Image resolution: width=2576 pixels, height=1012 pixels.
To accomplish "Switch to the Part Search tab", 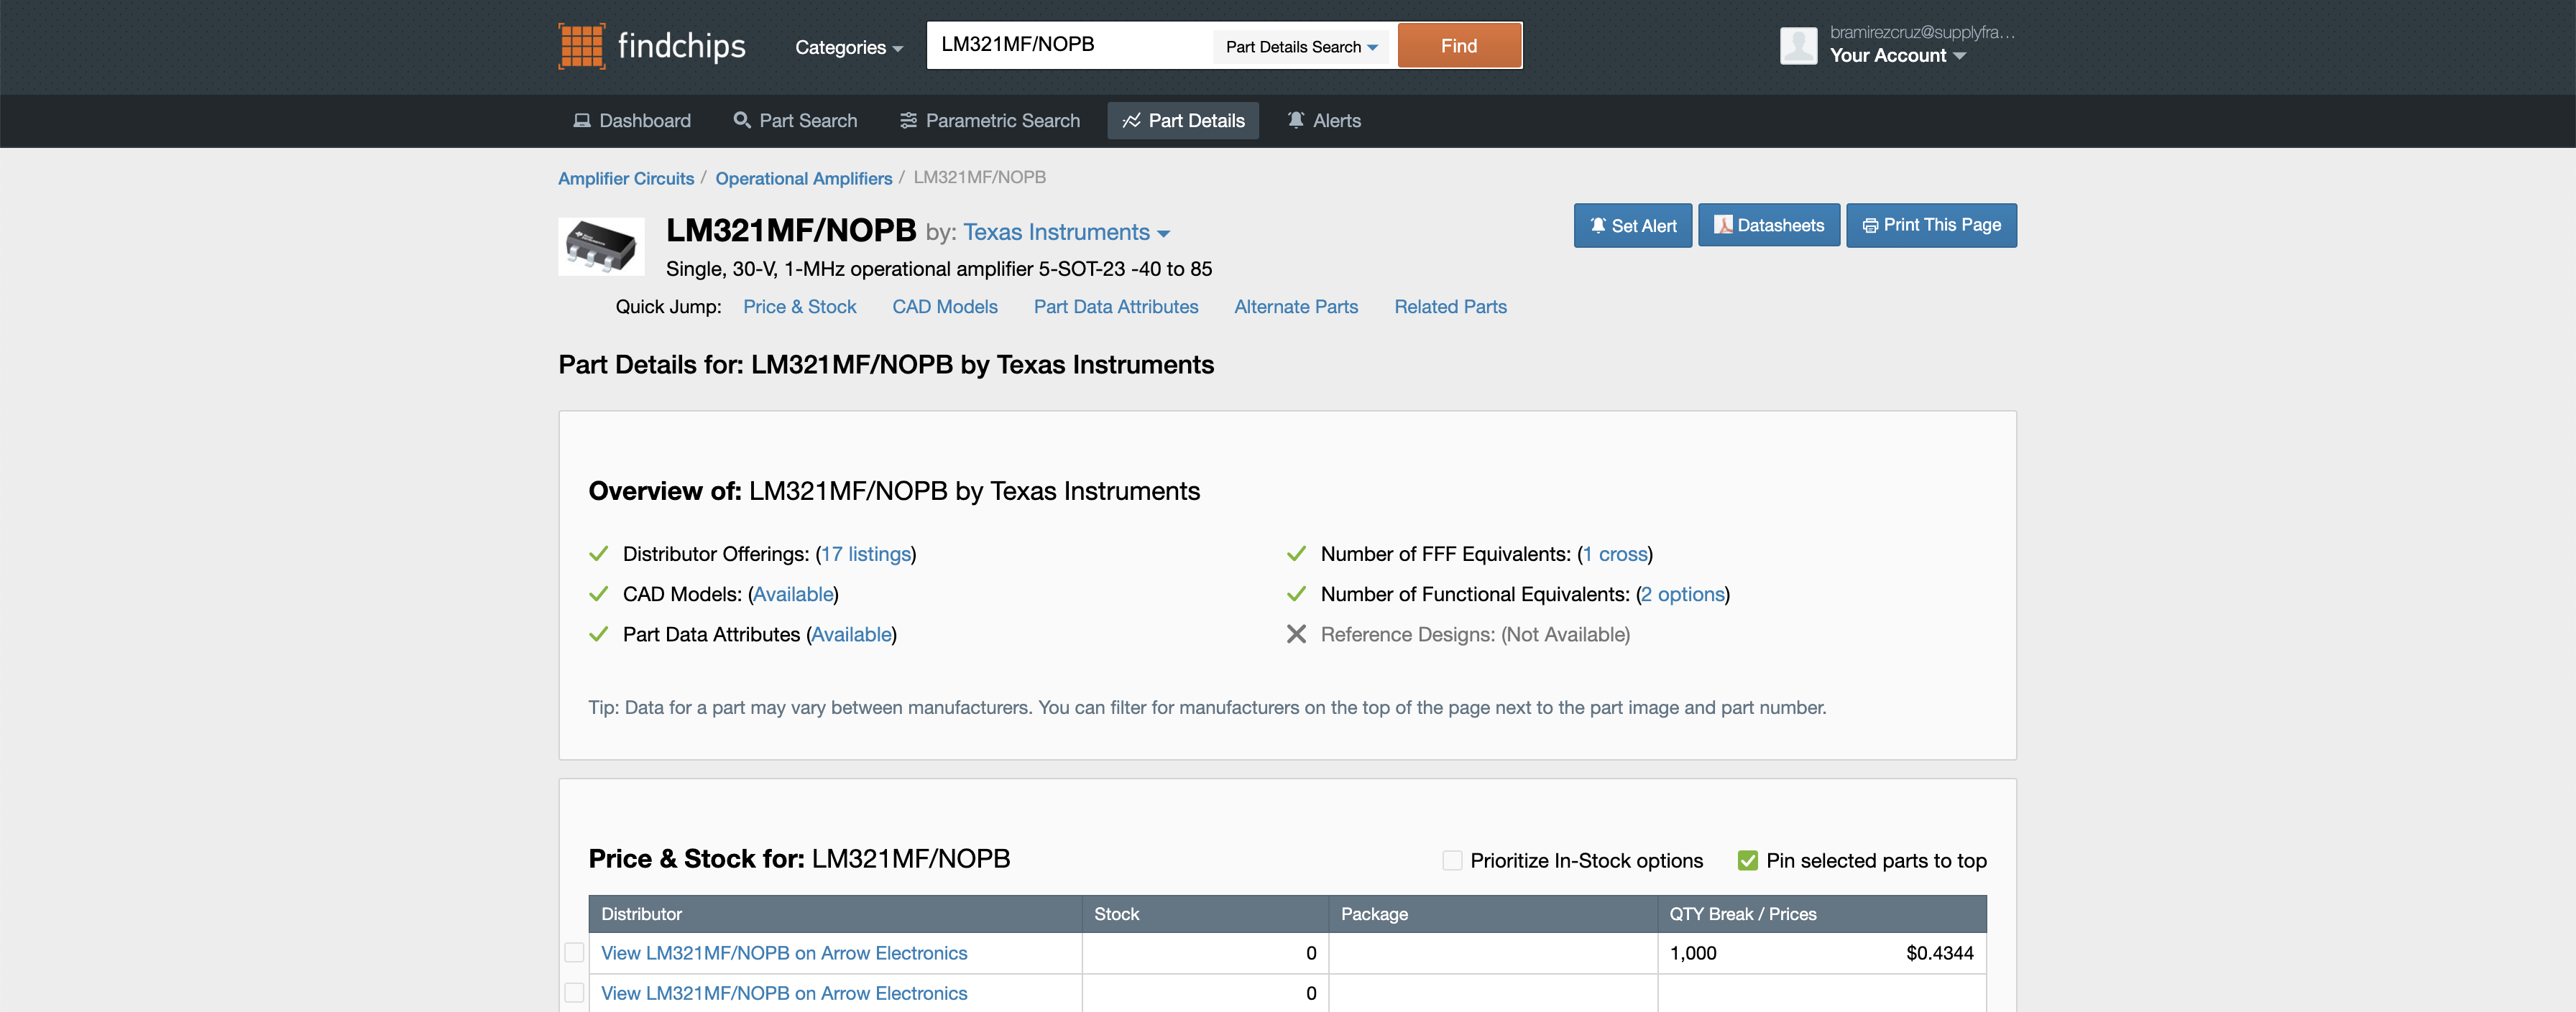I will [x=795, y=121].
